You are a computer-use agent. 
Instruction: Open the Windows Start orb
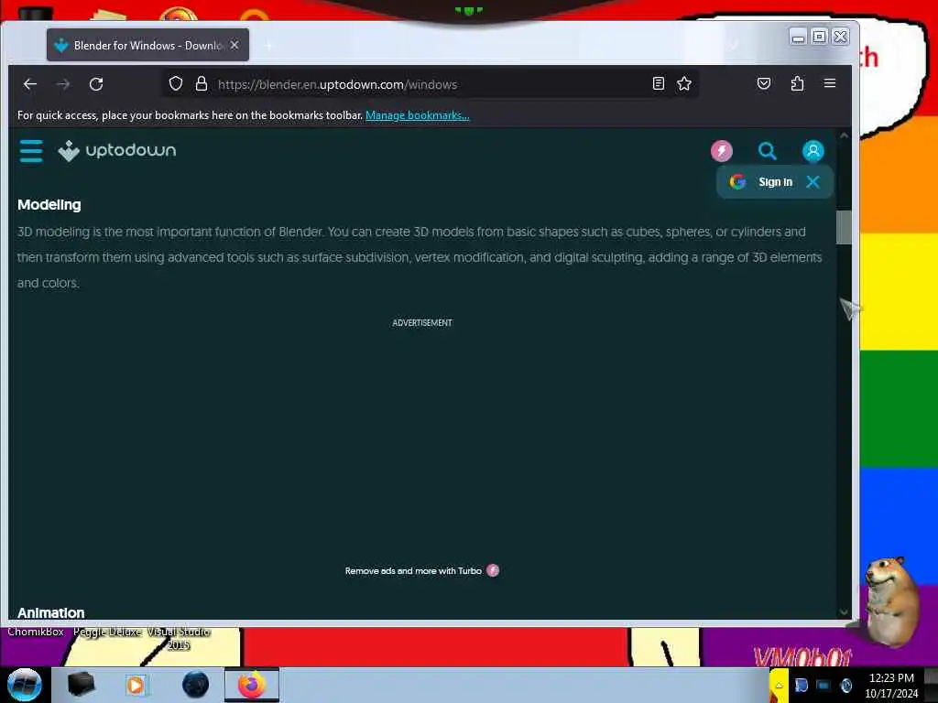(x=24, y=685)
